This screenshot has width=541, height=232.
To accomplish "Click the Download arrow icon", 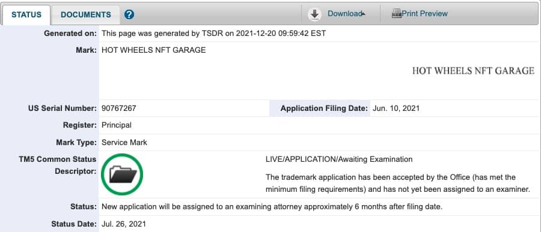I will click(x=314, y=14).
